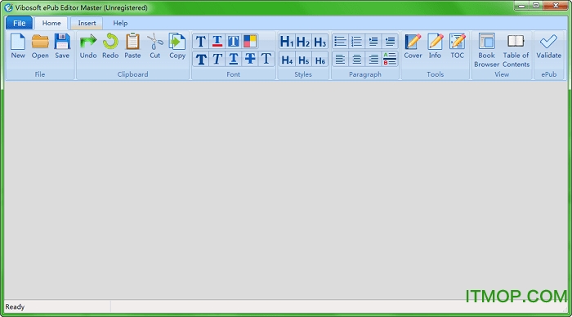Viewport: 572px width, 317px height.
Task: Apply text highlight with boxed T icon
Action: click(234, 41)
